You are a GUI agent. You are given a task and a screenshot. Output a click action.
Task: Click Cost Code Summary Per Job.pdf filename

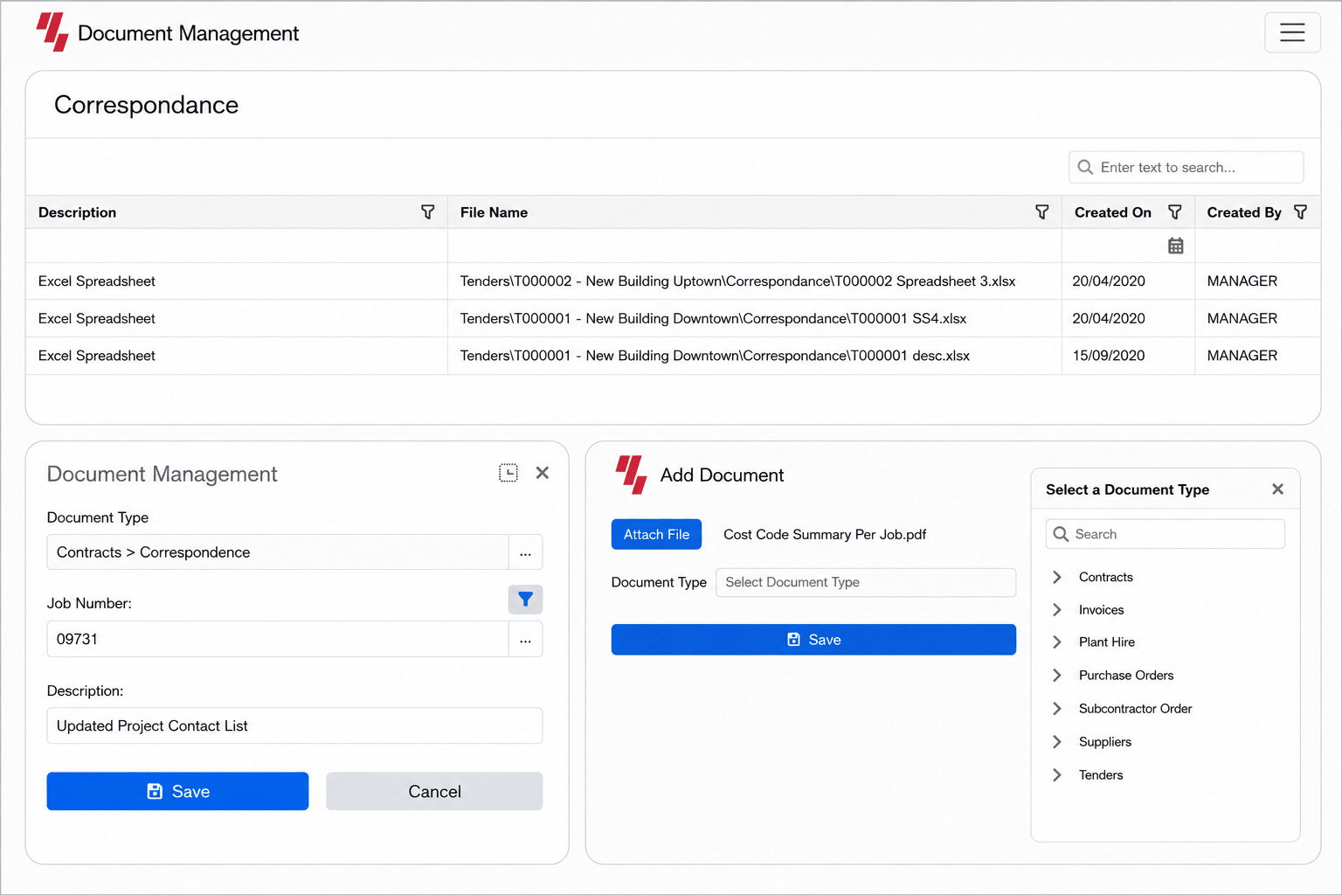(x=825, y=534)
